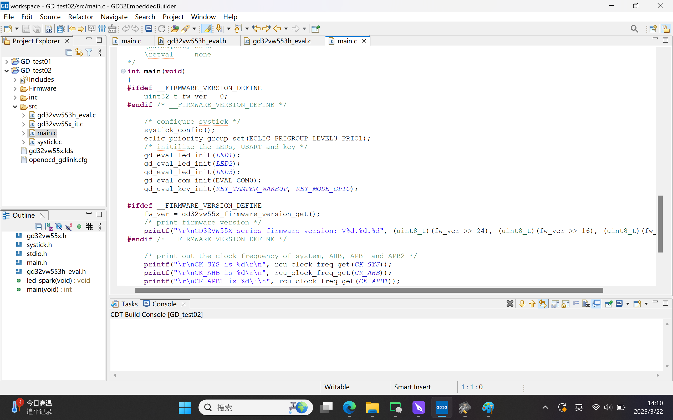Open Microsoft Edge from the taskbar
673x420 pixels.
click(349, 407)
